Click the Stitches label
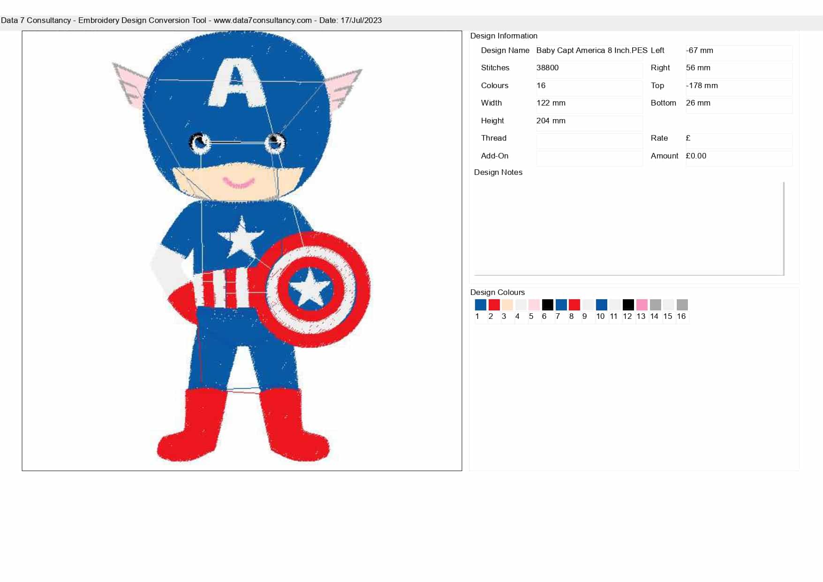 [x=495, y=68]
